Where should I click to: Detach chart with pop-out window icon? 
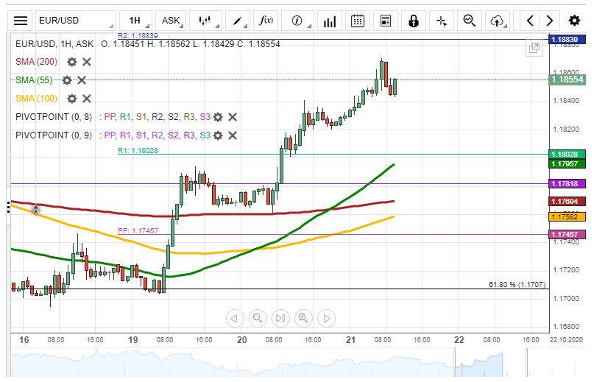coord(534,48)
